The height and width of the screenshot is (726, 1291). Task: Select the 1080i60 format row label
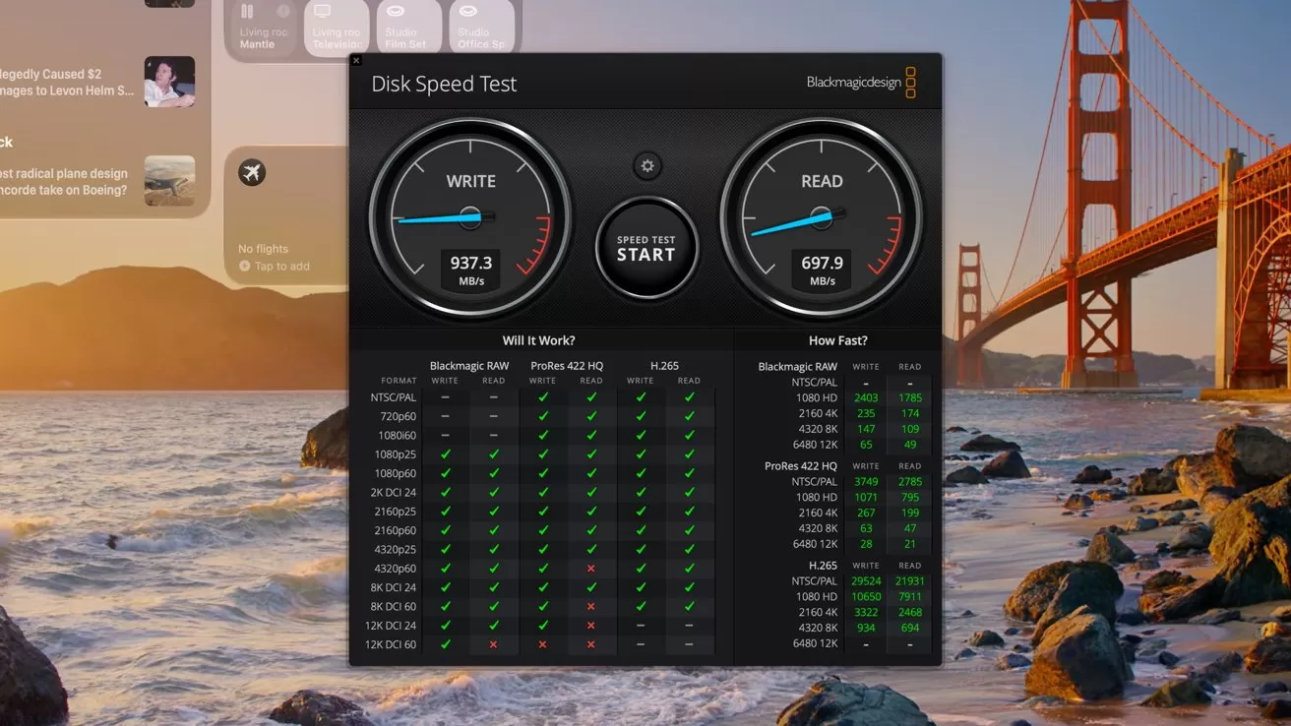point(398,435)
